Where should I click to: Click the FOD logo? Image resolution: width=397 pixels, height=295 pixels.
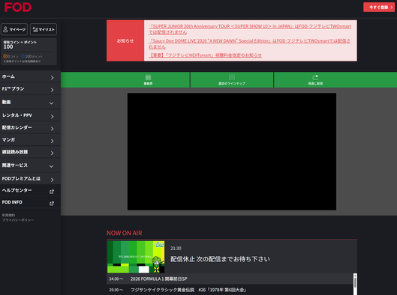(18, 7)
